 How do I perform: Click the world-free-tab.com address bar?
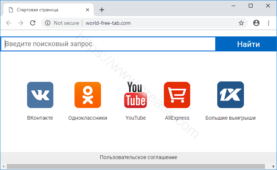(x=150, y=23)
